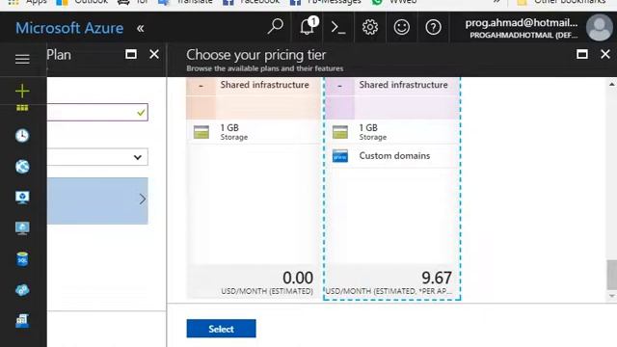Click Shared infrastructure in the 9.67 tier
The height and width of the screenshot is (347, 617).
(x=403, y=85)
